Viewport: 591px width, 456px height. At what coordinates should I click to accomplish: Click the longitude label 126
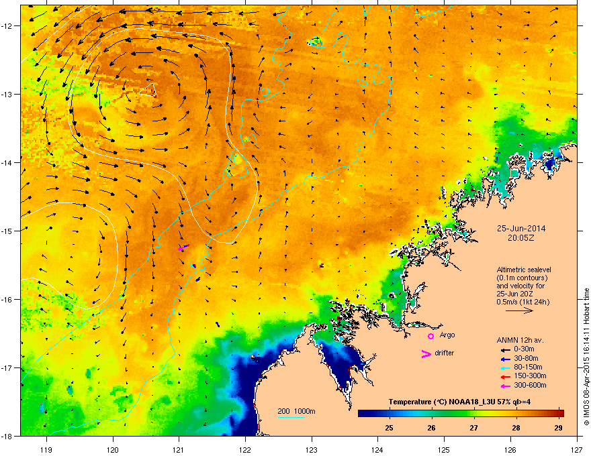(510, 450)
